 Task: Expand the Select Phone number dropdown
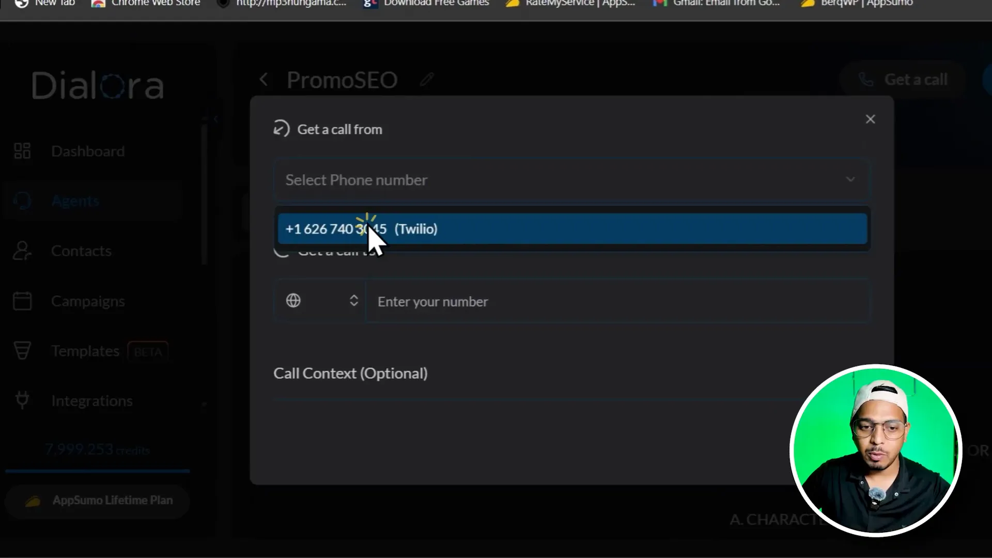[x=570, y=180]
